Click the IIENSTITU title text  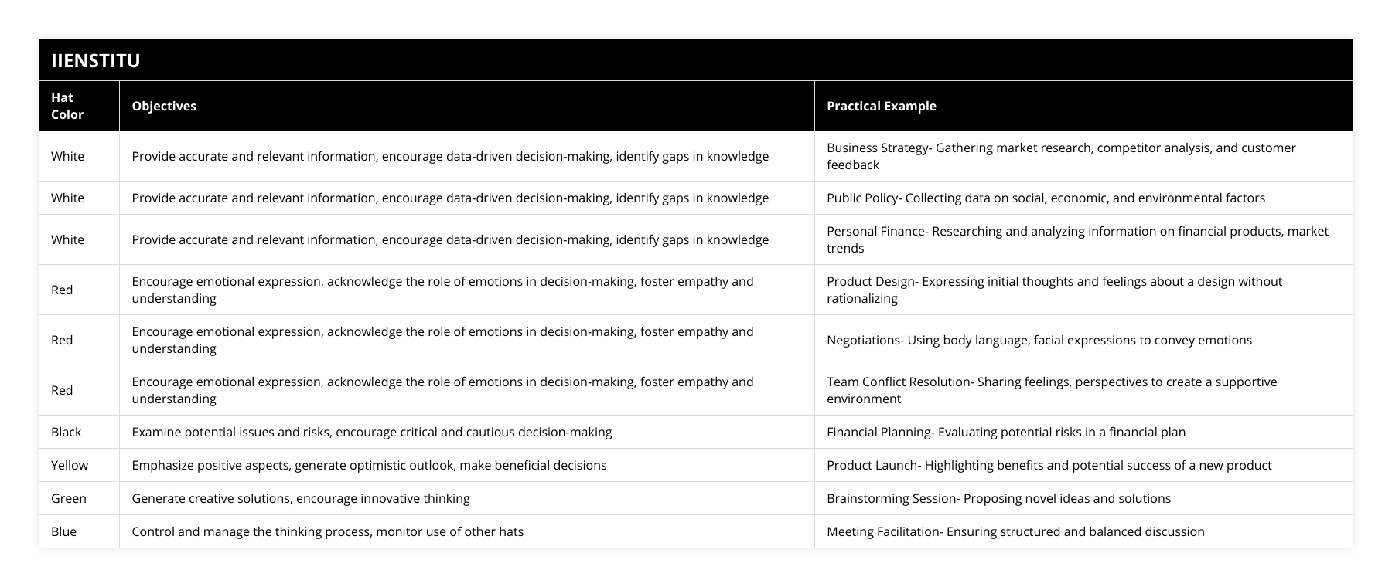96,60
